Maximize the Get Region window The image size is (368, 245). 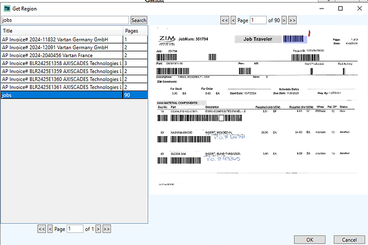(340, 9)
